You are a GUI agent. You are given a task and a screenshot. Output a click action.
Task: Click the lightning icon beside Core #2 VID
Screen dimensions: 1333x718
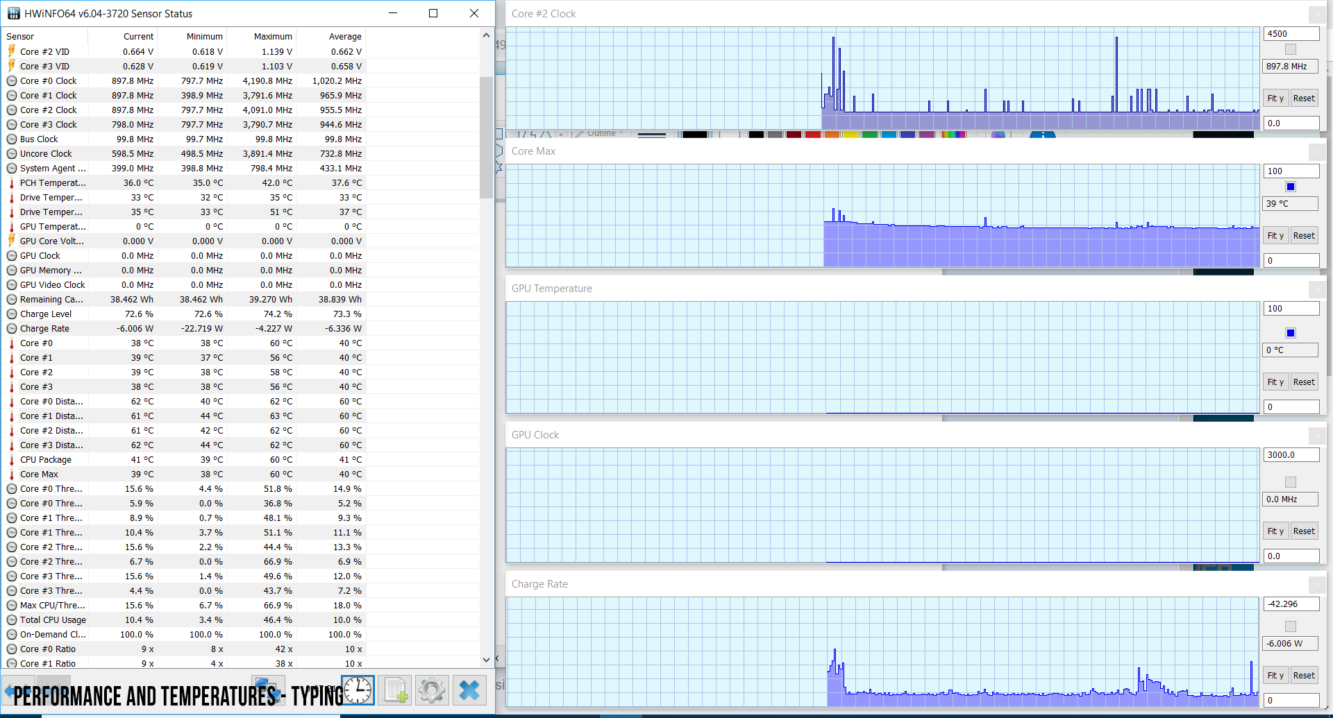11,51
